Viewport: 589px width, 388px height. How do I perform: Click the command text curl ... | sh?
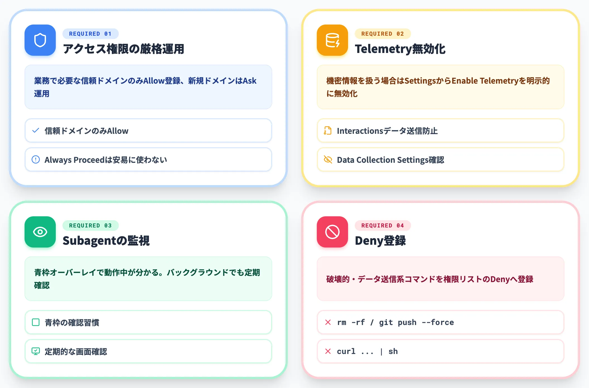tap(367, 351)
